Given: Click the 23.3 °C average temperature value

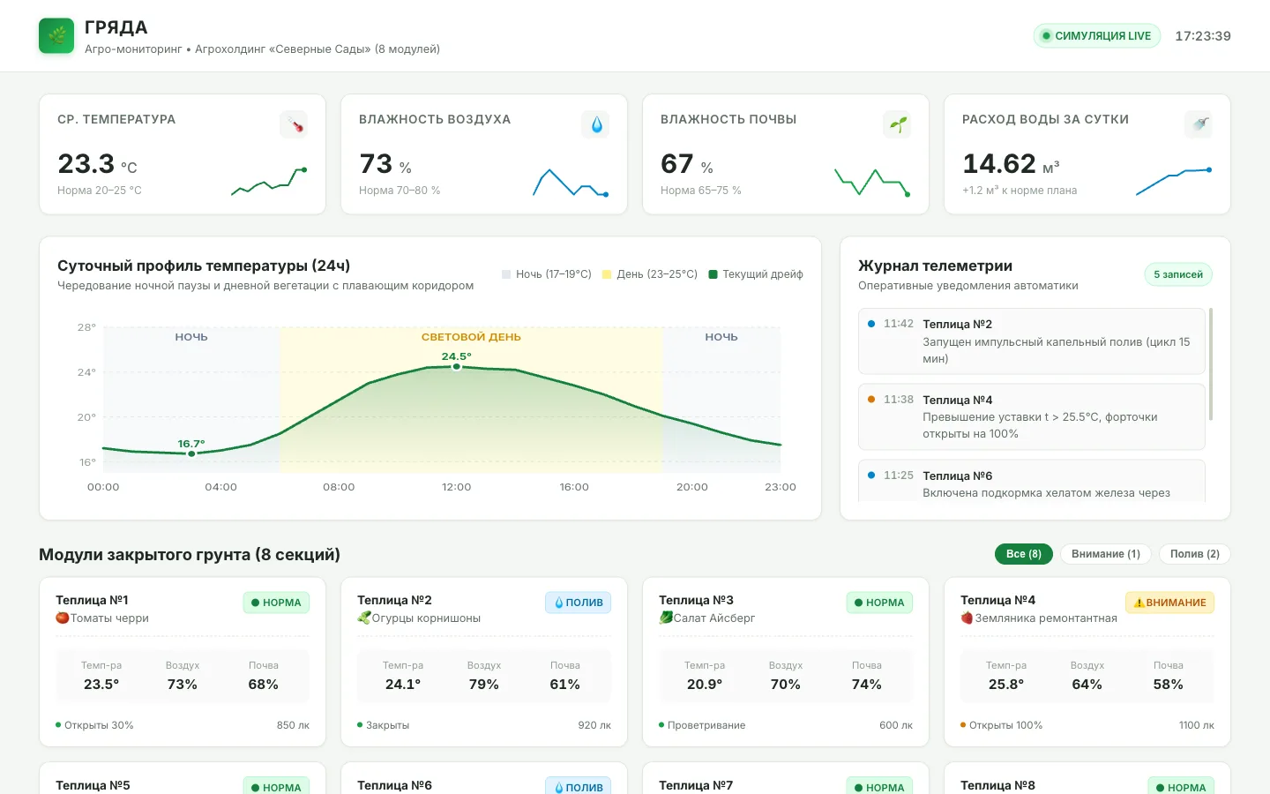Looking at the screenshot, I should click(97, 164).
